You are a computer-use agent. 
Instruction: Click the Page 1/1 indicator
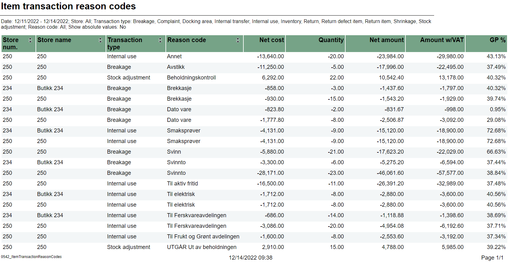point(492,258)
